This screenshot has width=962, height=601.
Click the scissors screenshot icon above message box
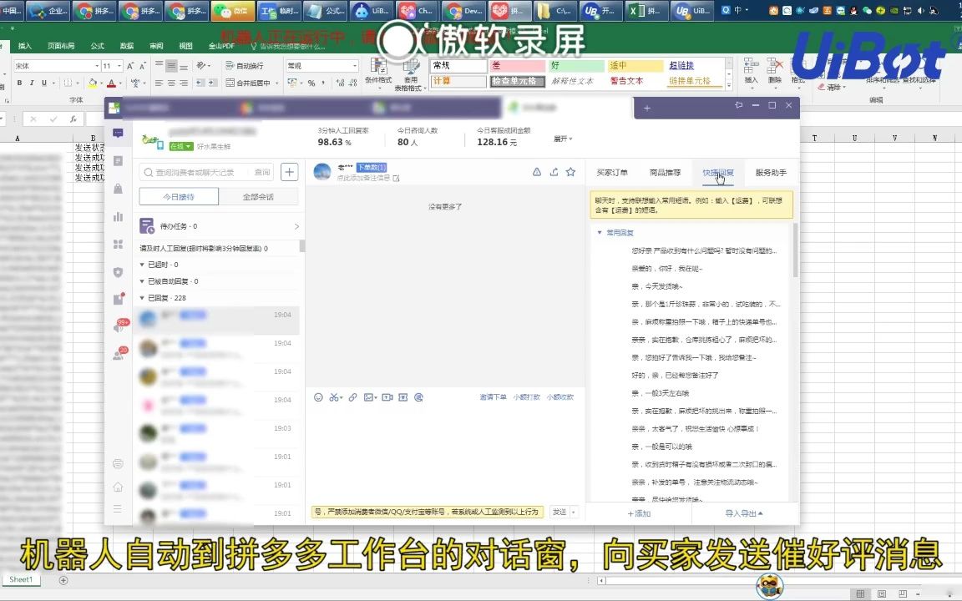[335, 397]
